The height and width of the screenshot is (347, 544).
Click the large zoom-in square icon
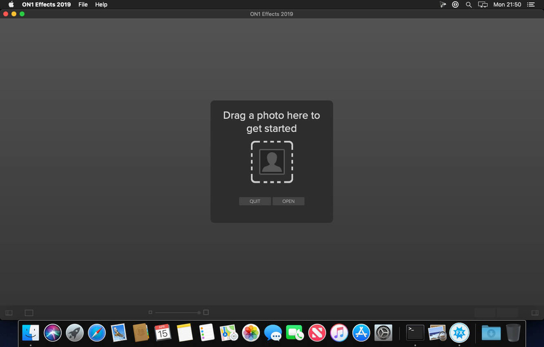point(206,313)
